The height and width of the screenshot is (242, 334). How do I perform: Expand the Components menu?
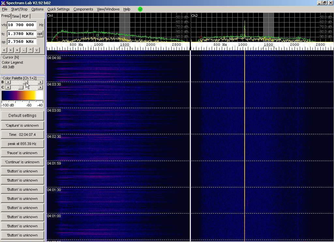83,9
